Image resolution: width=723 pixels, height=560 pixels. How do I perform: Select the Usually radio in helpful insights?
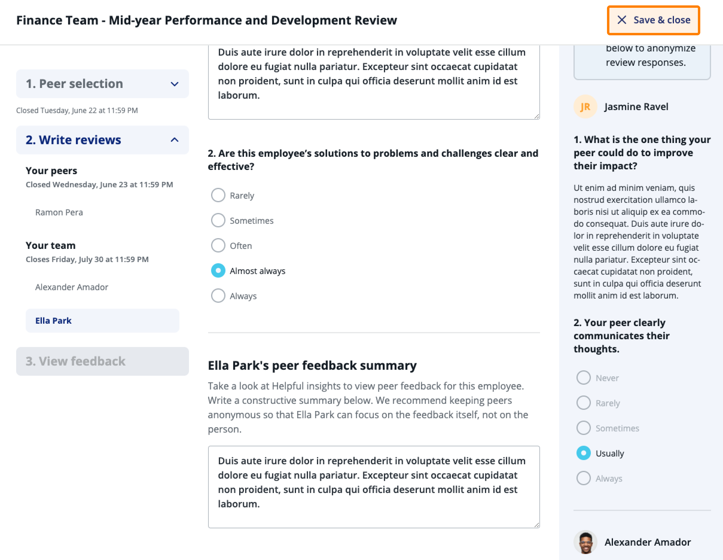coord(583,453)
